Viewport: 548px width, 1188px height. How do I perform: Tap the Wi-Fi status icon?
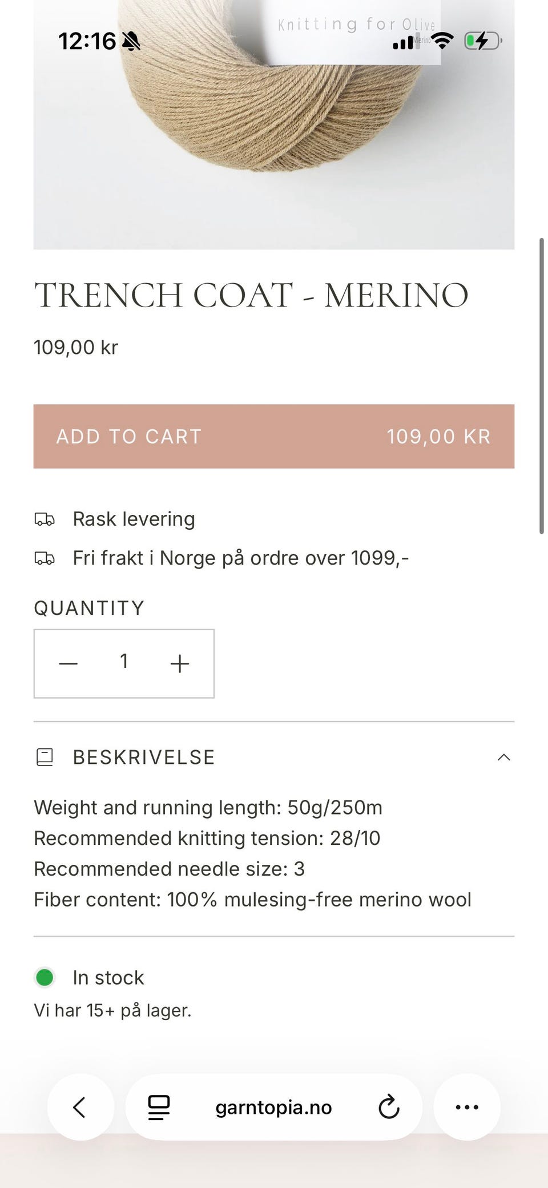442,41
